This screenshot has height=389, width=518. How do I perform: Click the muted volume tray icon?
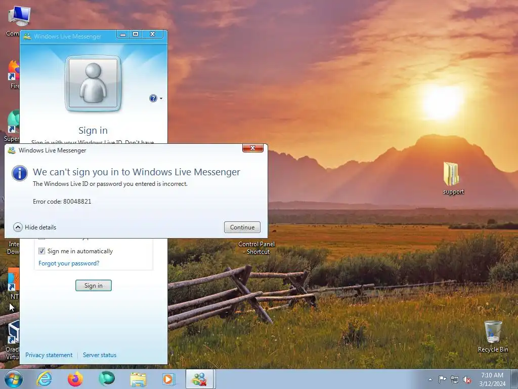[x=467, y=379]
